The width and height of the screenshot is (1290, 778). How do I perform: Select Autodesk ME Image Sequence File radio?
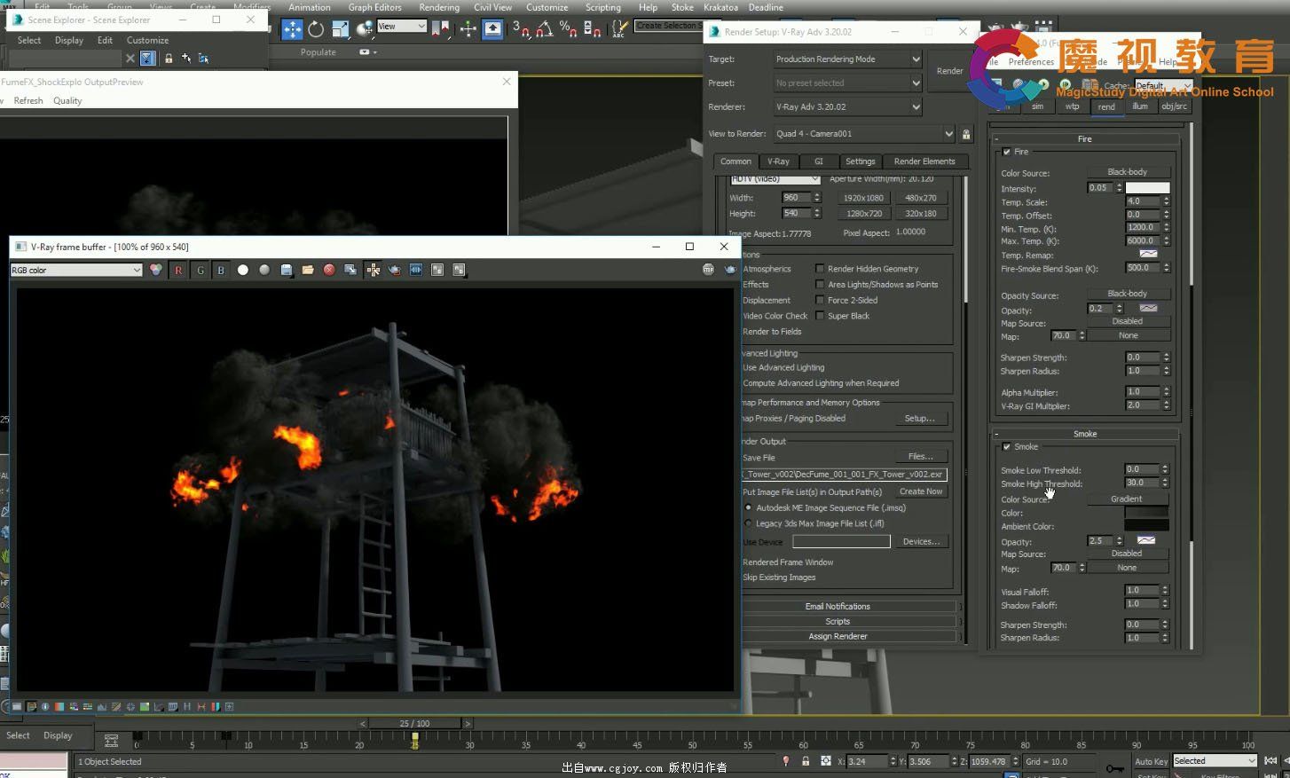(749, 508)
